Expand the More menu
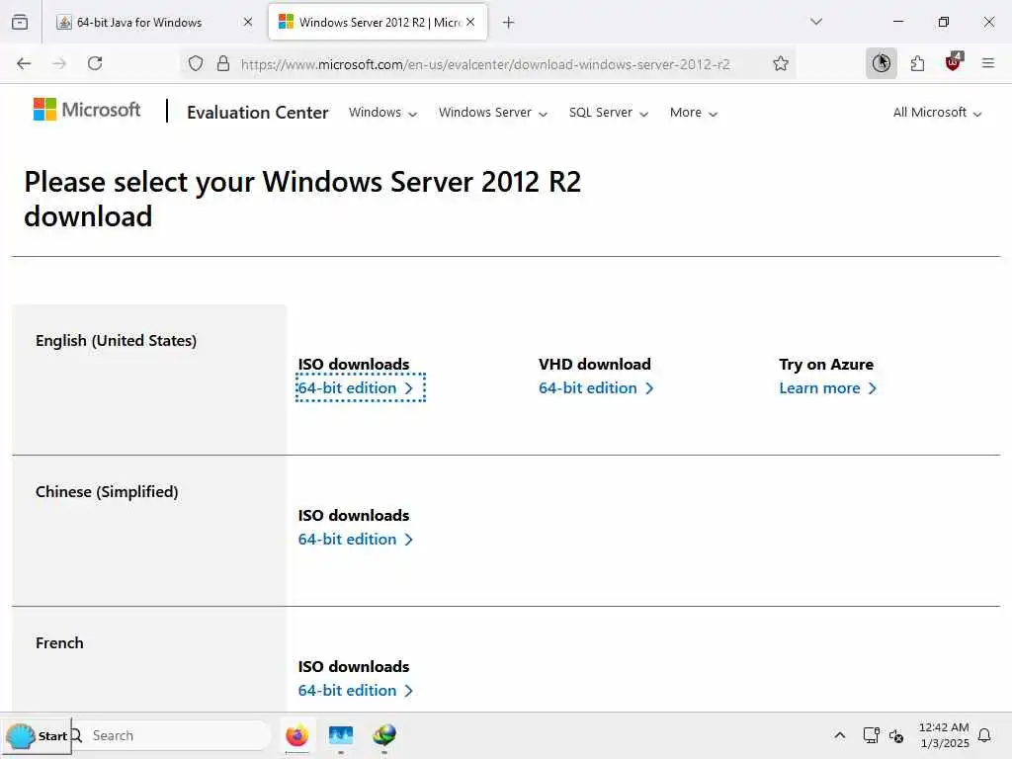 pos(693,113)
